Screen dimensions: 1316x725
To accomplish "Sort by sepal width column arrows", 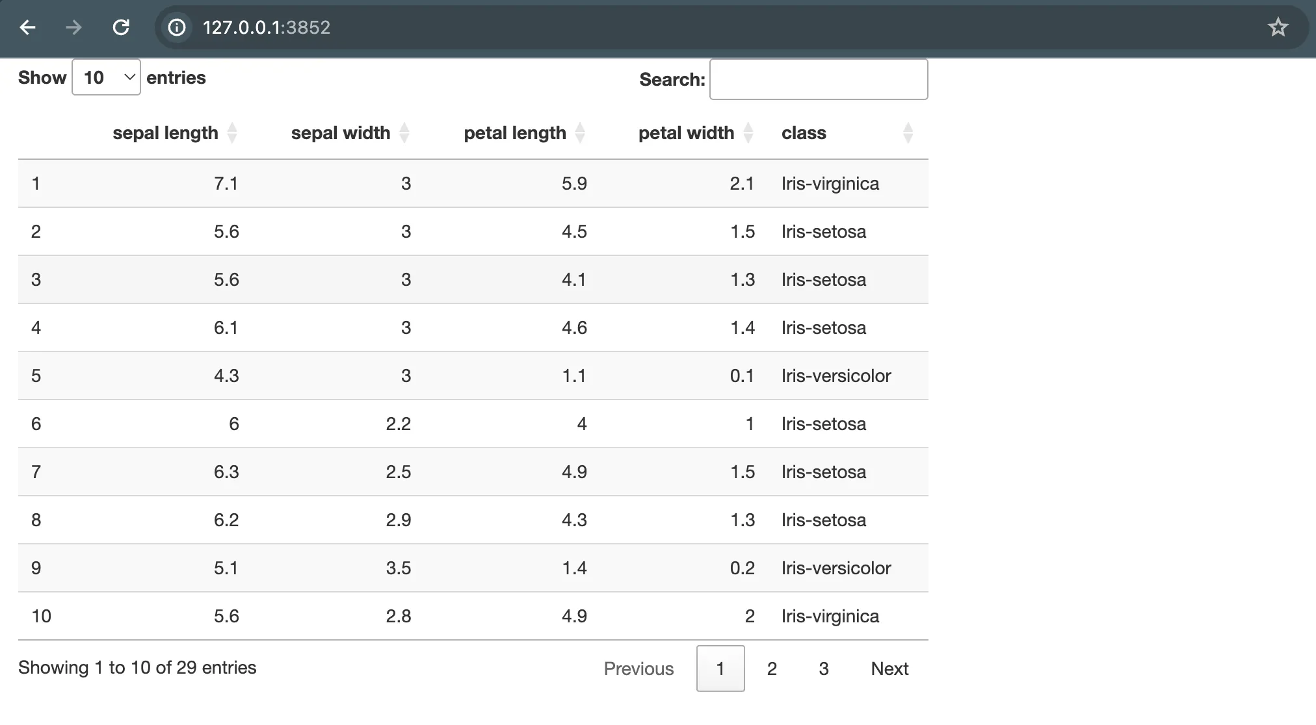I will [x=404, y=133].
